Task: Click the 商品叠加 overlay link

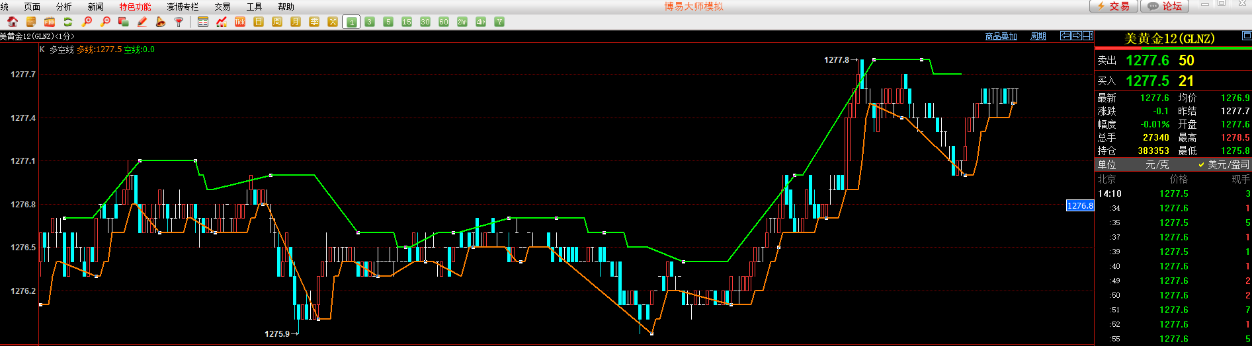Action: click(x=1001, y=36)
